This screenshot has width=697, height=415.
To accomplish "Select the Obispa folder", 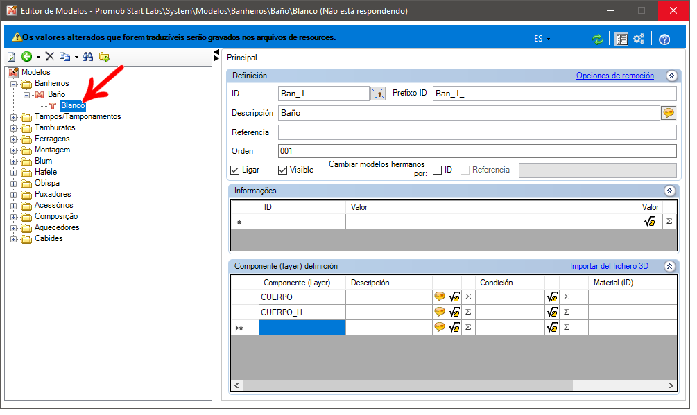I will pyautogui.click(x=46, y=183).
